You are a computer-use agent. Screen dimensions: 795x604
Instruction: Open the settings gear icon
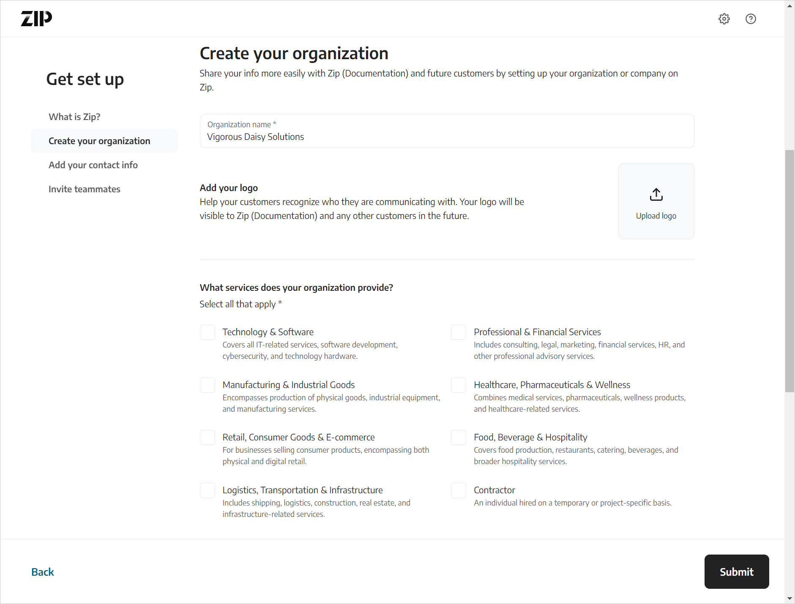pos(724,19)
